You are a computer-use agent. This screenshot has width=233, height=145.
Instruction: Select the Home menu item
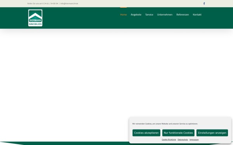(123, 15)
